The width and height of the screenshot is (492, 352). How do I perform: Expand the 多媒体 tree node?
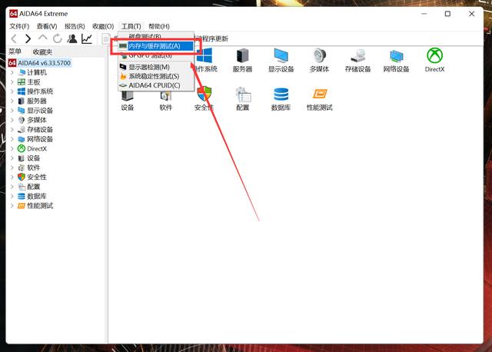pos(12,120)
